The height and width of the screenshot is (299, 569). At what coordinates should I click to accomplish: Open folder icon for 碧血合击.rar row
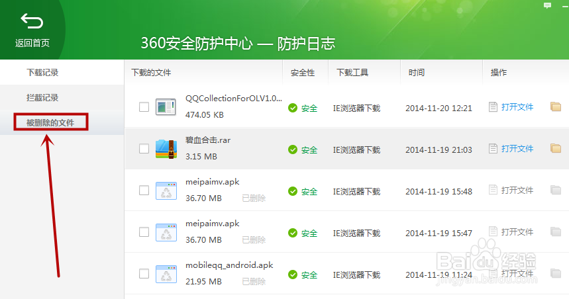(556, 148)
